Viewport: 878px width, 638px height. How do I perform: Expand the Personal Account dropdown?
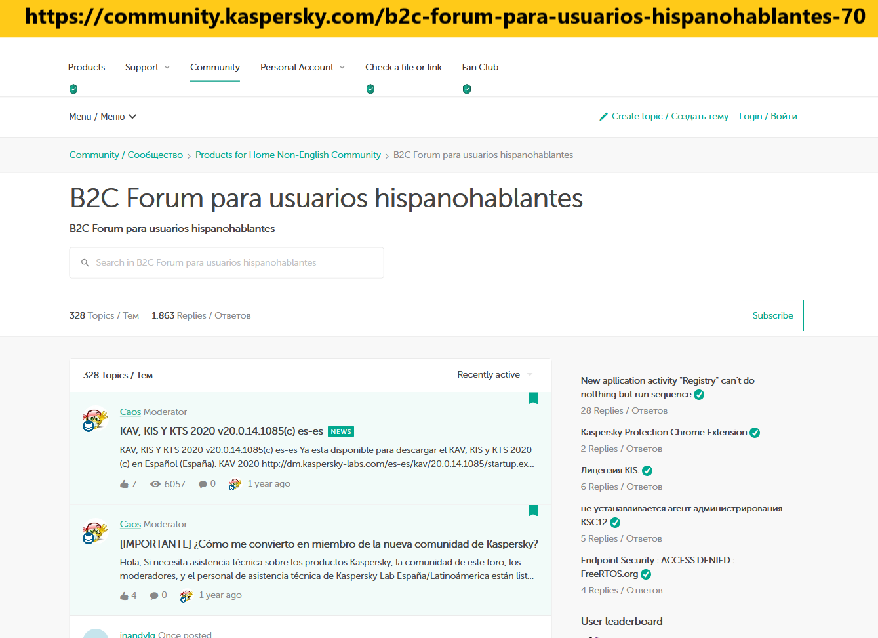point(302,67)
